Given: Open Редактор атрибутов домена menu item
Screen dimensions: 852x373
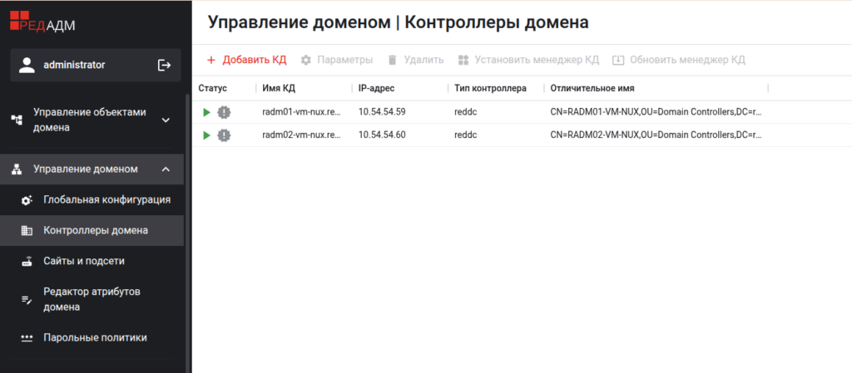Looking at the screenshot, I should [x=92, y=300].
